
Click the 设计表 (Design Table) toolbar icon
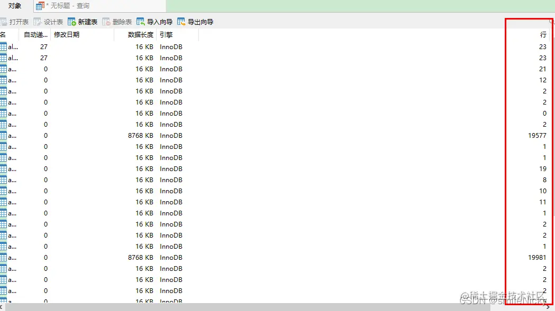tap(38, 22)
